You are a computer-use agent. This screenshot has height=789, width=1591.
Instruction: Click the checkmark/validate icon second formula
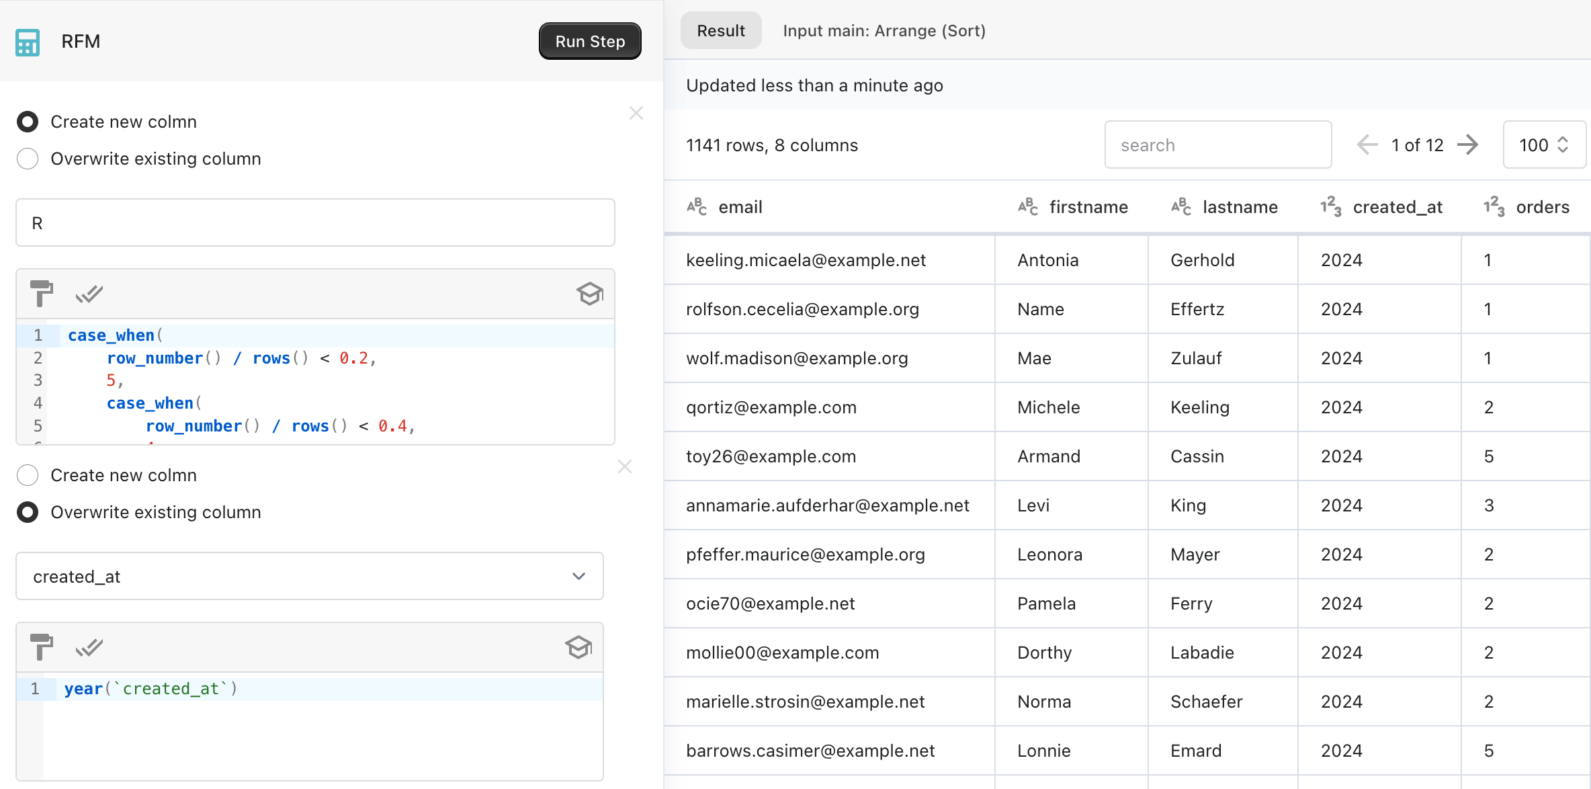89,648
